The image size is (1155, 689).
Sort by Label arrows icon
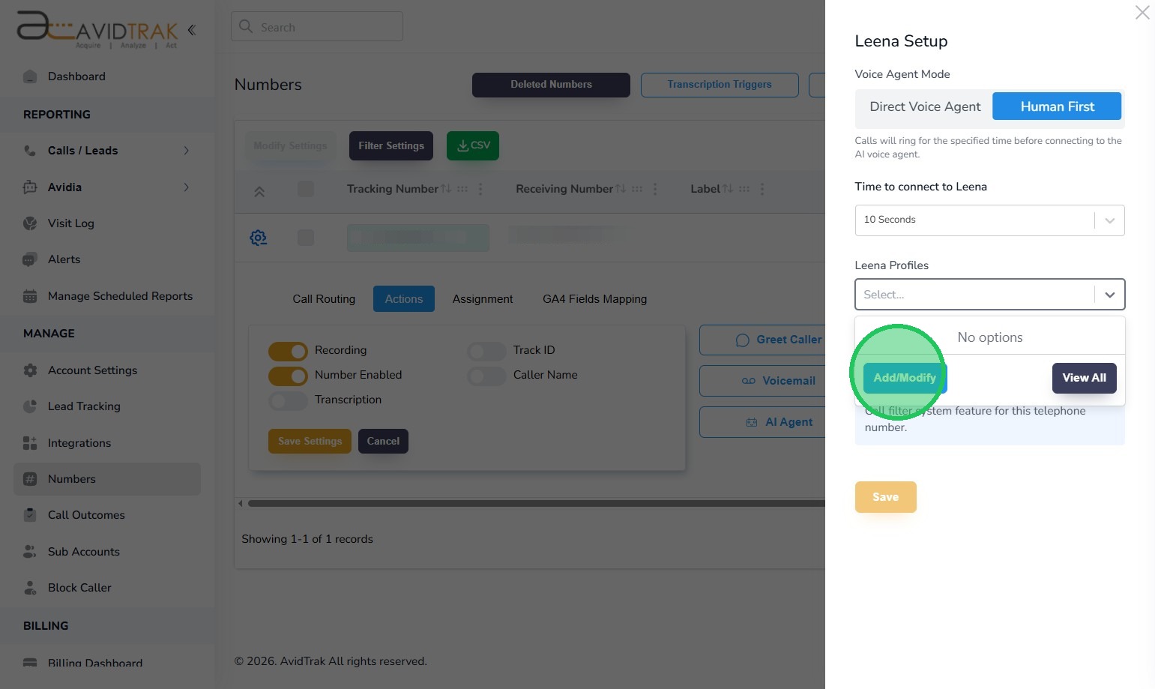(x=728, y=189)
